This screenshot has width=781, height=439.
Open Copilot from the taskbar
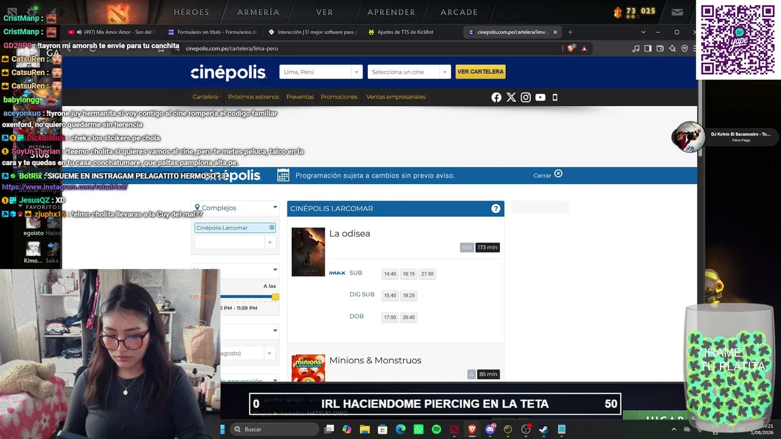click(x=347, y=429)
